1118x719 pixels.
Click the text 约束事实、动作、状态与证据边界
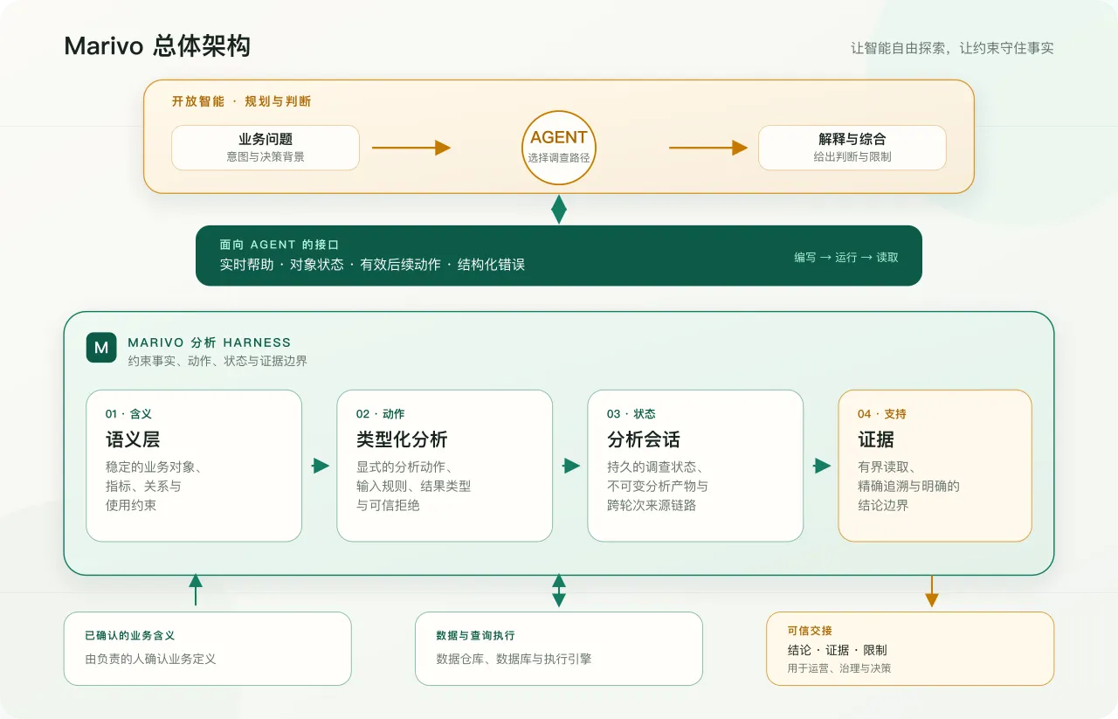217,361
